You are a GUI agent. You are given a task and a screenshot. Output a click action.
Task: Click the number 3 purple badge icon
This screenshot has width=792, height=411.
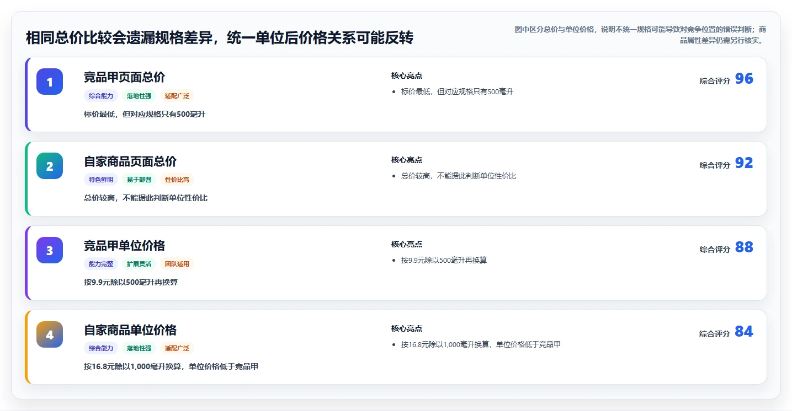click(50, 250)
